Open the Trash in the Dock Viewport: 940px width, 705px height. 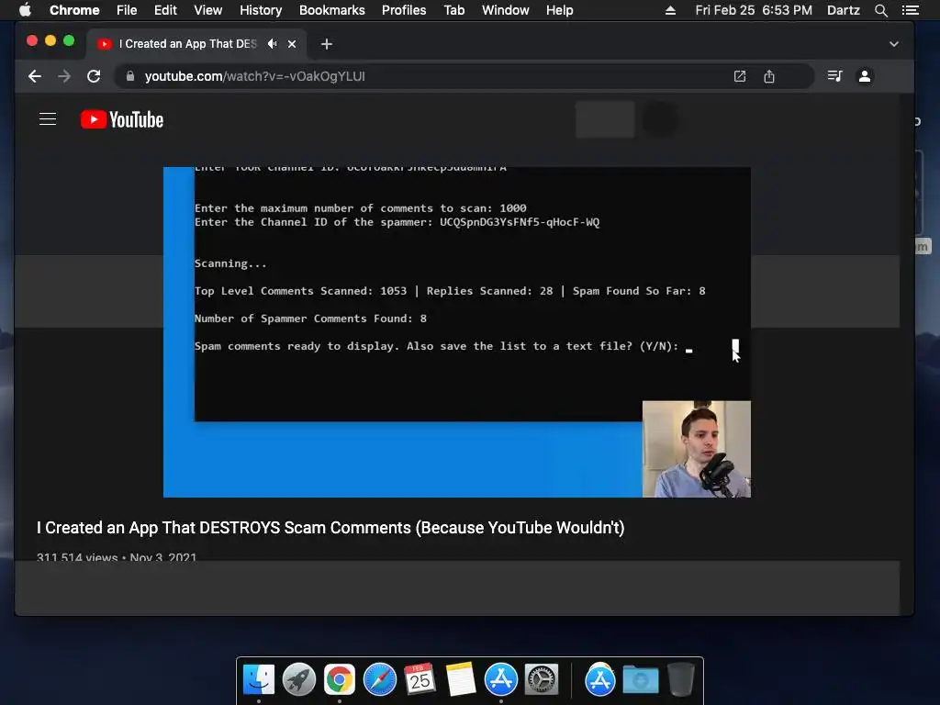tap(680, 680)
